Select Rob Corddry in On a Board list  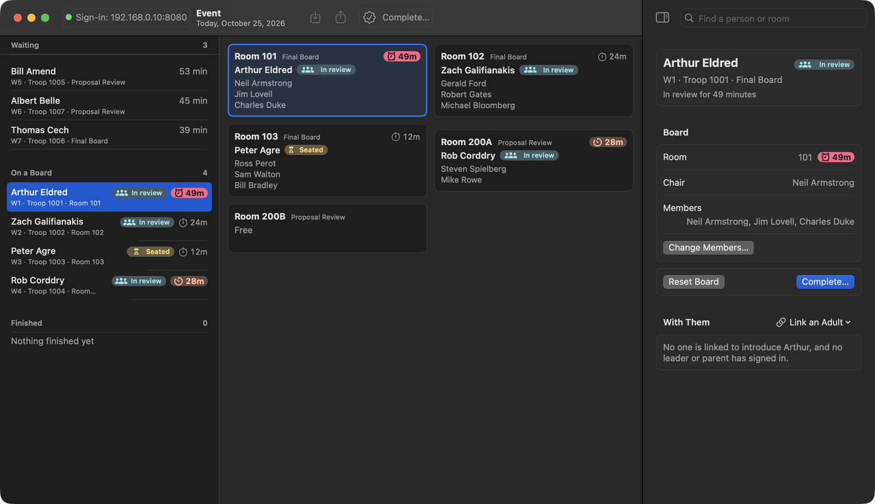click(x=109, y=285)
